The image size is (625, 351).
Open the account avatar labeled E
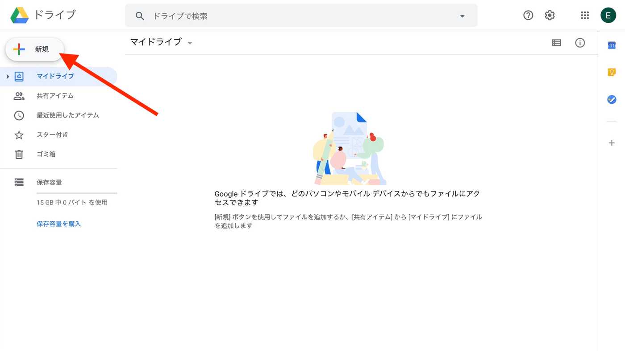click(608, 16)
